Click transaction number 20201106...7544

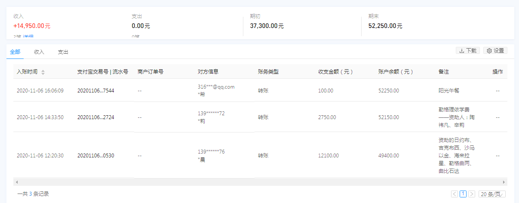(95, 91)
